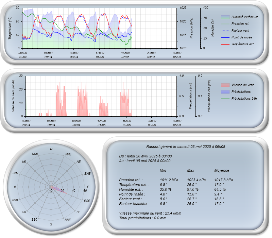The width and height of the screenshot is (272, 238).
Task: Click the Facteur vent legend label
Action: [x=240, y=31]
